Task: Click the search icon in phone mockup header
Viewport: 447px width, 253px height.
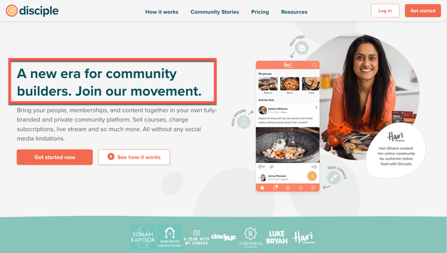Action: point(315,65)
